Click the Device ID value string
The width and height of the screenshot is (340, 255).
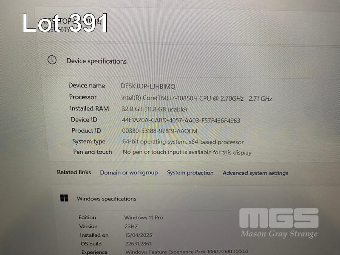pos(181,121)
